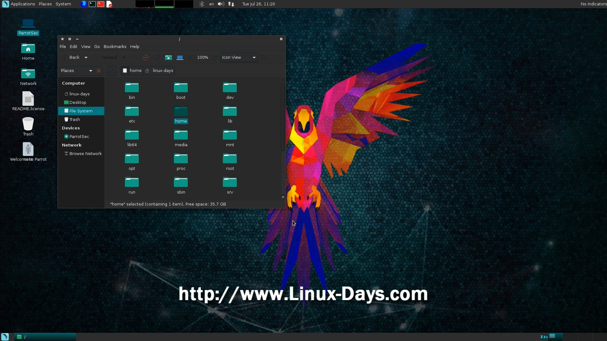Close the sidebar with red X

point(99,71)
